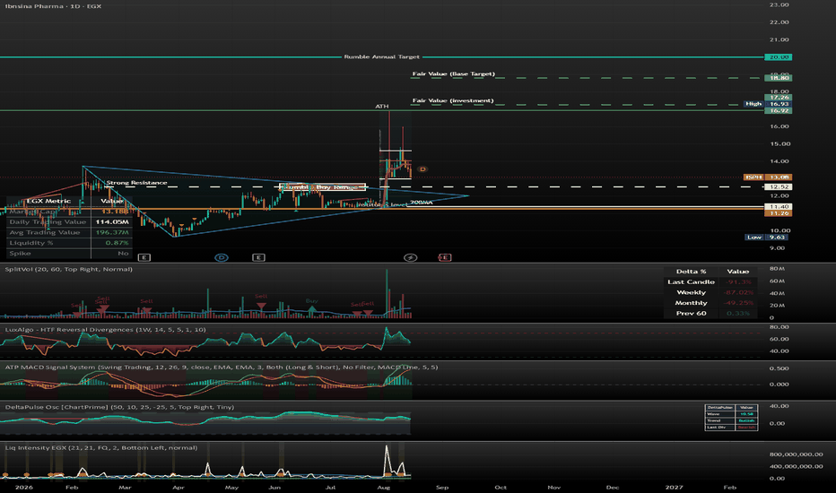Click the 2027 label on time axis
This screenshot has width=836, height=493.
(x=674, y=487)
